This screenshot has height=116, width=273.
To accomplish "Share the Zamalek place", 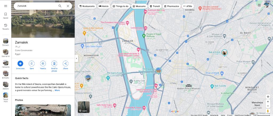I will click(x=66, y=65).
